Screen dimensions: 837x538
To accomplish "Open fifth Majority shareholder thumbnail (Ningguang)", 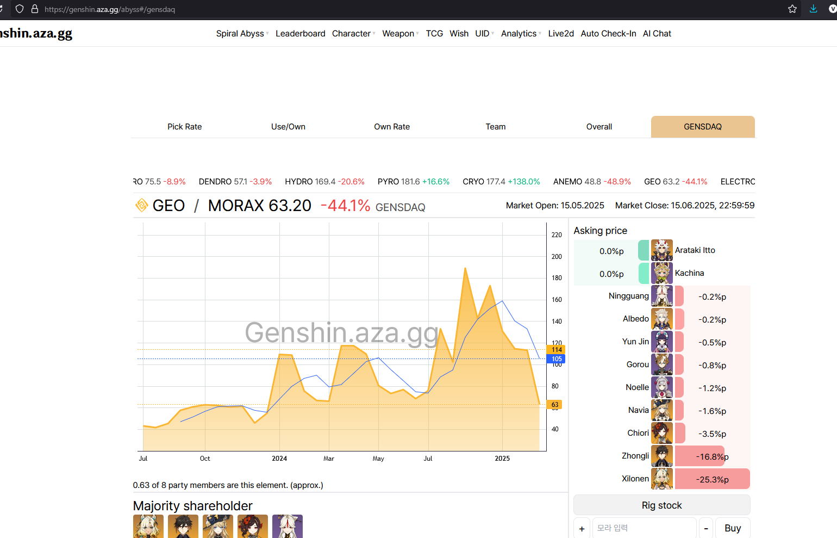I will click(288, 526).
